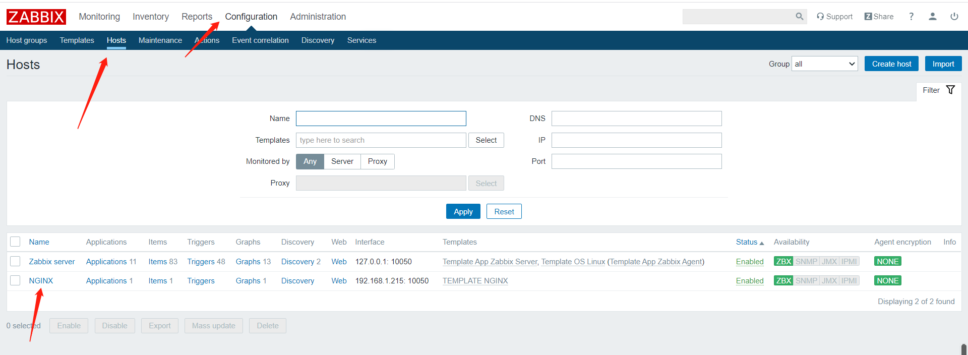Go to Event correlation submenu
The image size is (968, 355).
tap(260, 40)
